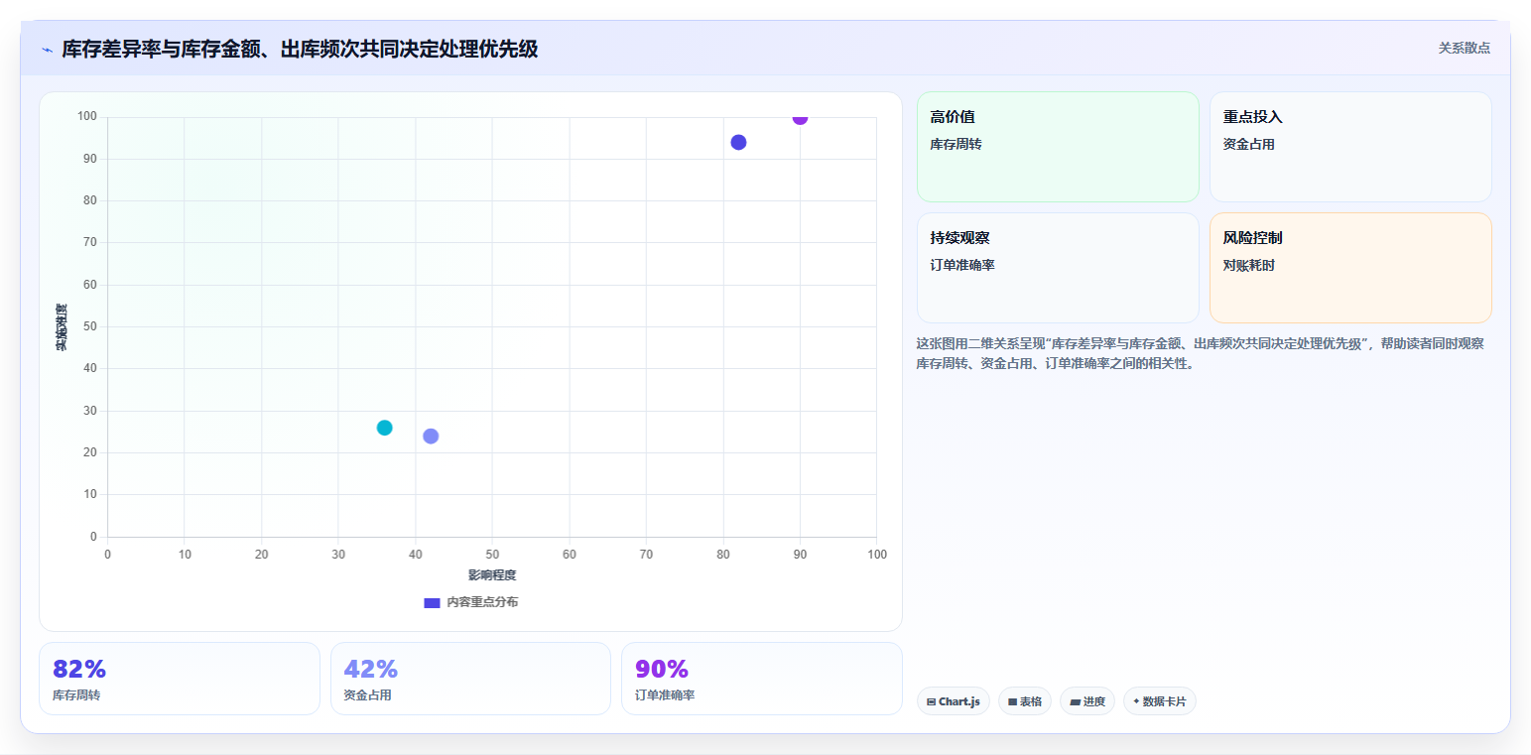The image size is (1531, 755).
Task: Open the 重点投入 quadrant card
Action: pos(1350,147)
